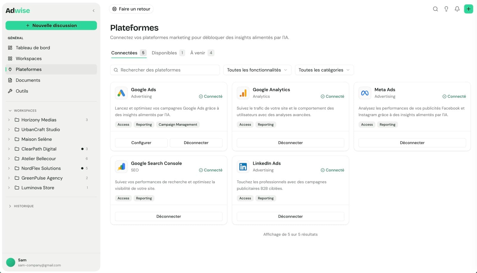Open Documents section
Screen dimensions: 477x273
pos(51,80)
